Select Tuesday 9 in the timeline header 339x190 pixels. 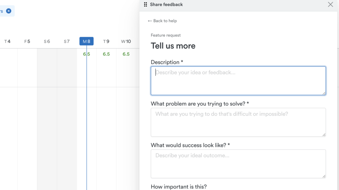[x=106, y=41]
